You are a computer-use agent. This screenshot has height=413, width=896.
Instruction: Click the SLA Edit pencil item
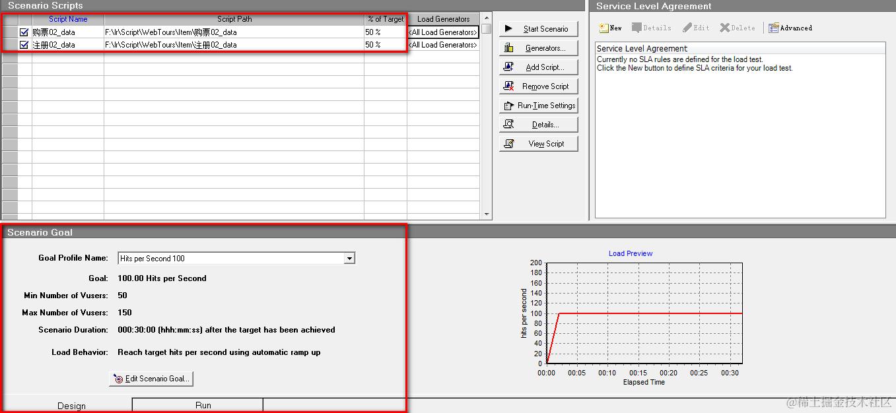(696, 28)
